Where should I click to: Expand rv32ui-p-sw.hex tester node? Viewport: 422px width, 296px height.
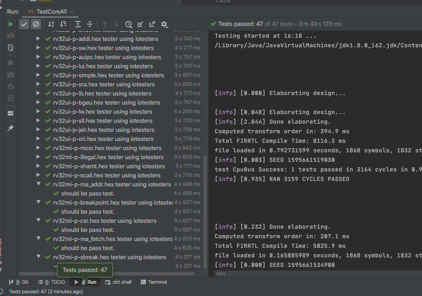[x=38, y=48]
